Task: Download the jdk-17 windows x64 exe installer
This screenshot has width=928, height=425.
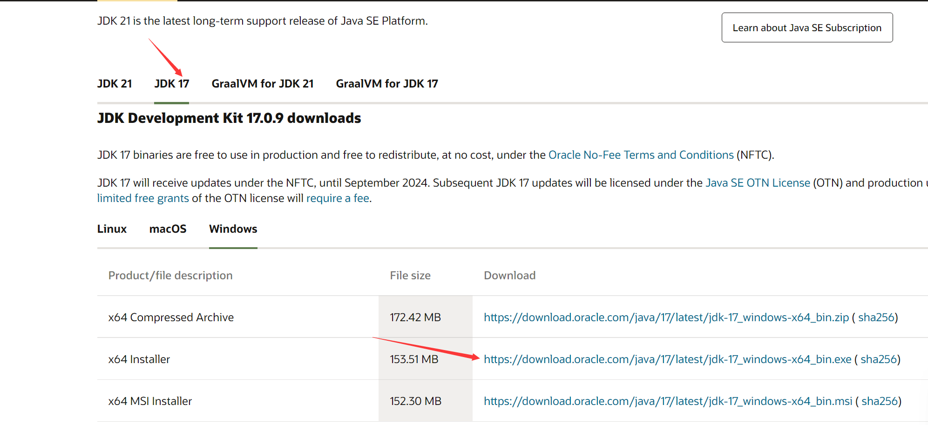Action: pyautogui.click(x=668, y=359)
